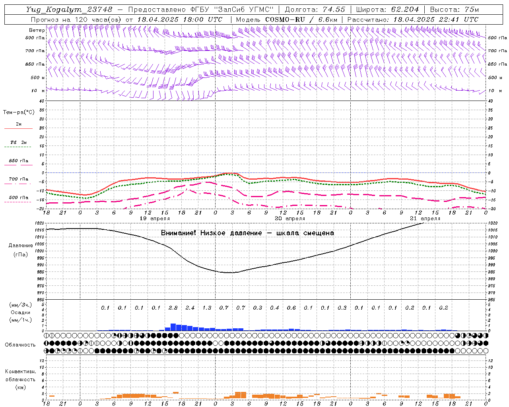Click the 19 апреля date label
Screen dimensions: 509x407
click(x=155, y=219)
